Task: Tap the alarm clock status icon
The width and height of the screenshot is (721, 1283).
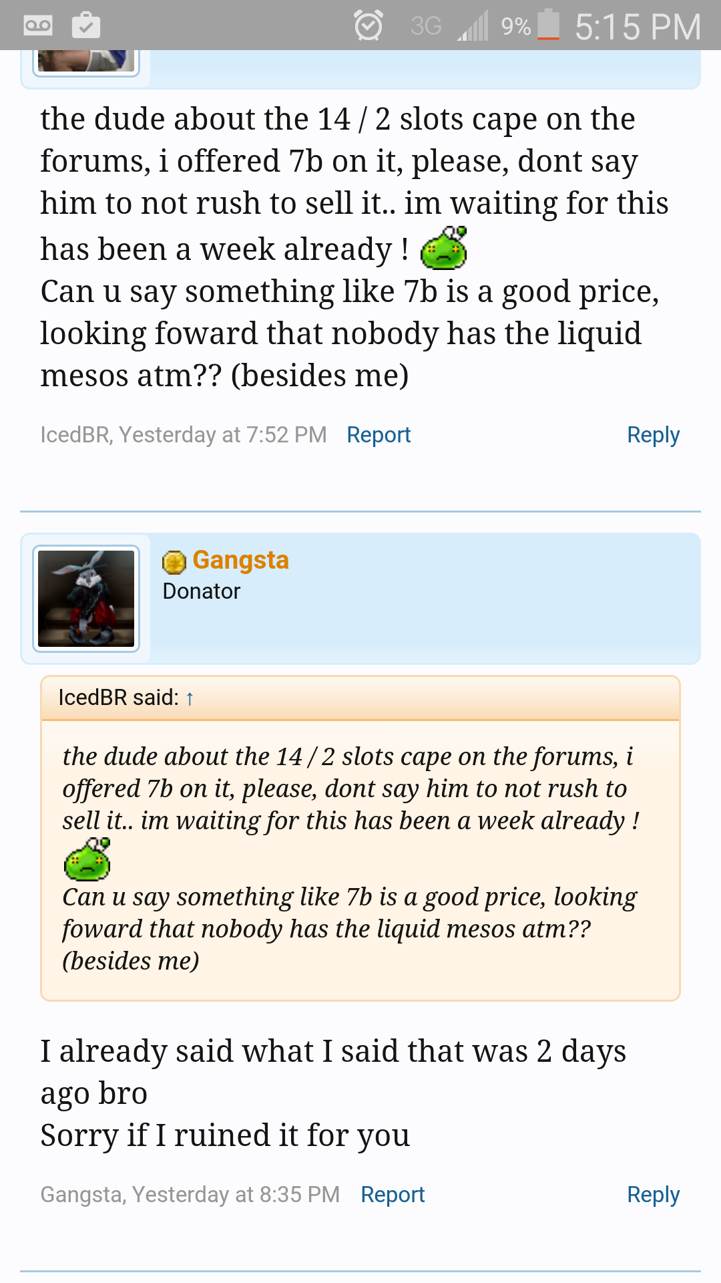Action: pyautogui.click(x=369, y=26)
